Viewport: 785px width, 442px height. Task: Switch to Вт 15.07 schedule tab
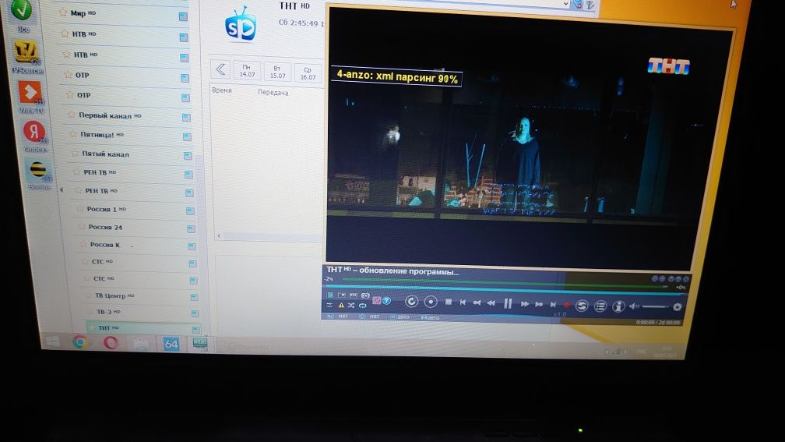277,72
